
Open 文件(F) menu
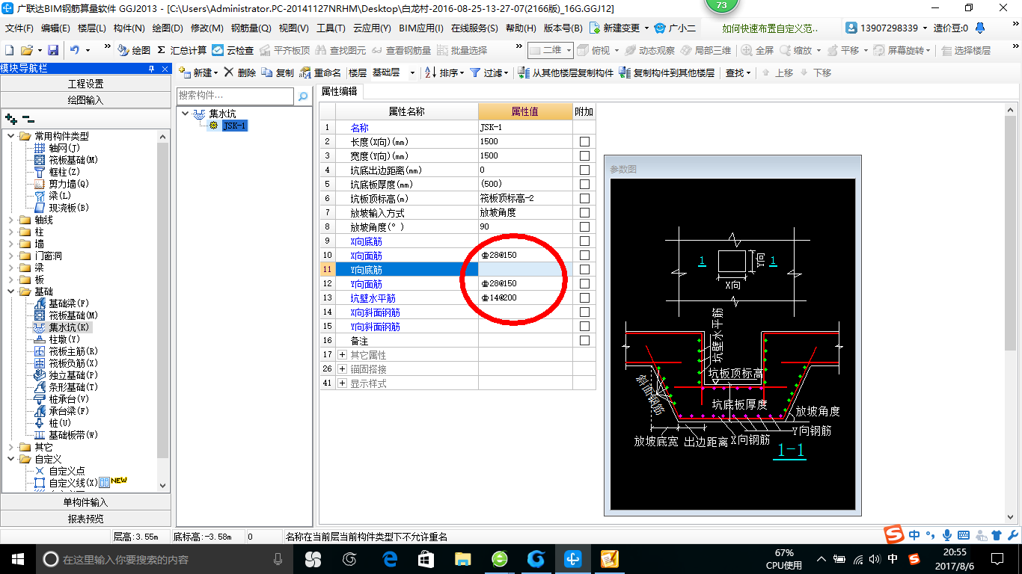click(19, 28)
